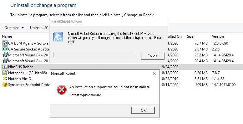Sort programs by the Name column
The image size is (243, 124).
click(7, 36)
